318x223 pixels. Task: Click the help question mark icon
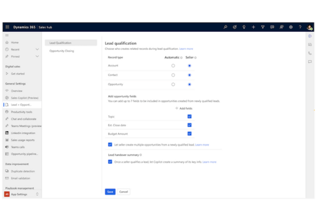coord(300,27)
